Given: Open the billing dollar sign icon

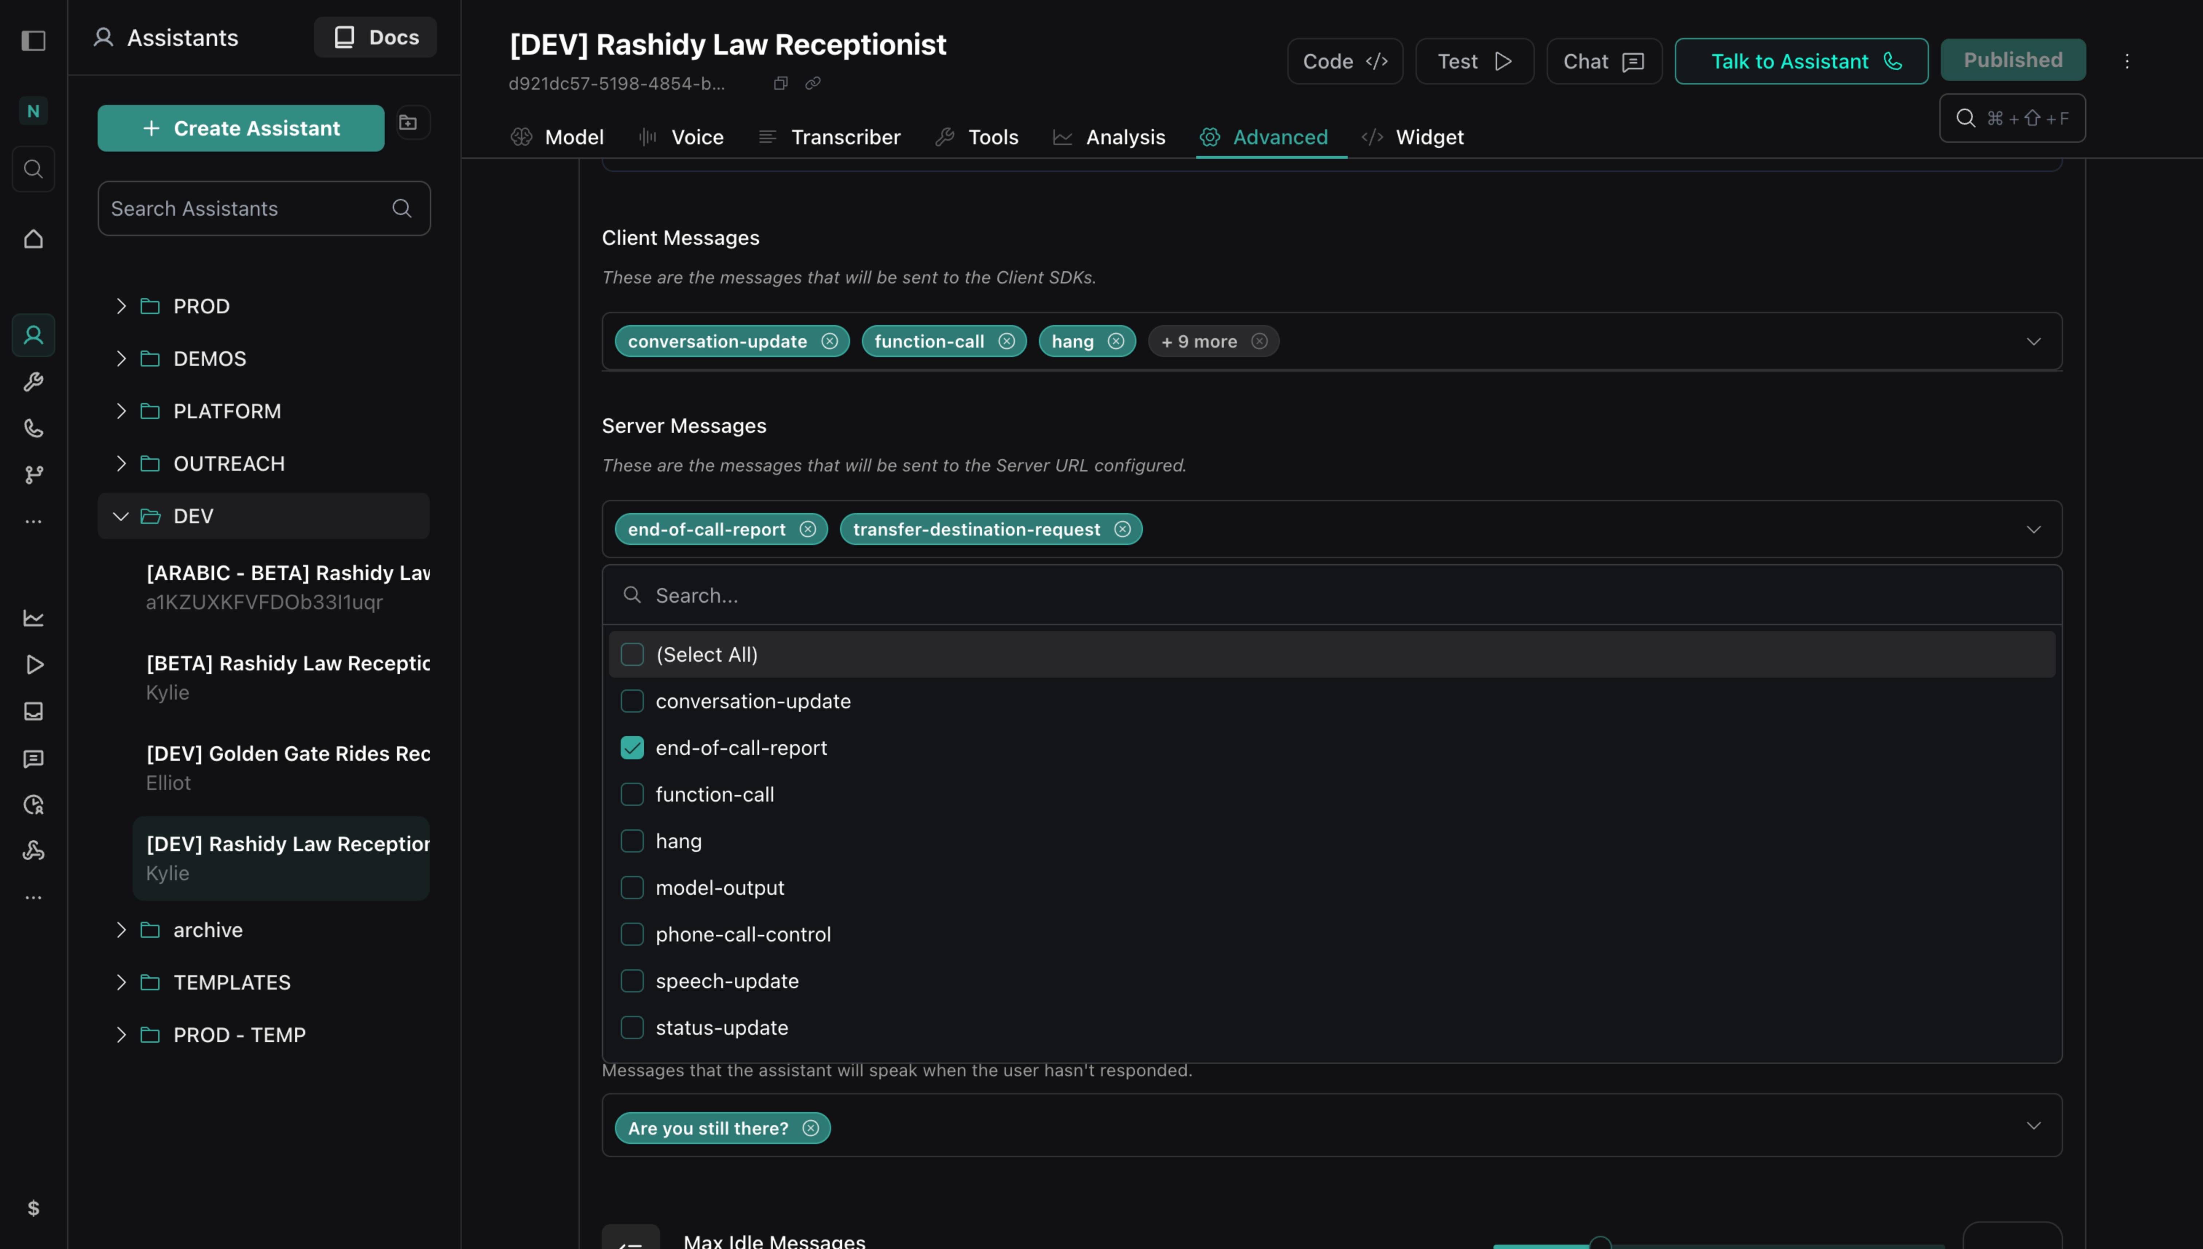Looking at the screenshot, I should (34, 1208).
